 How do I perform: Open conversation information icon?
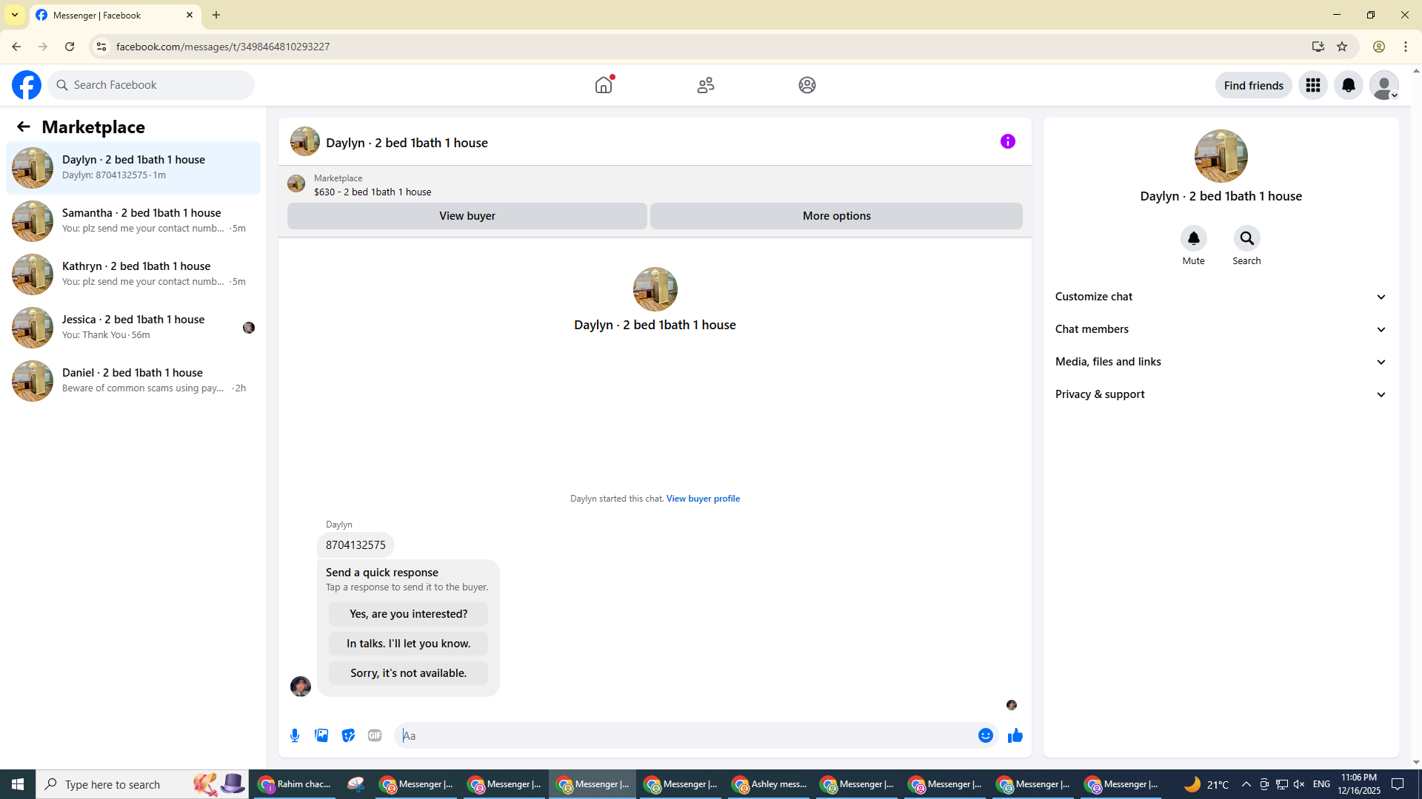[x=1008, y=141]
